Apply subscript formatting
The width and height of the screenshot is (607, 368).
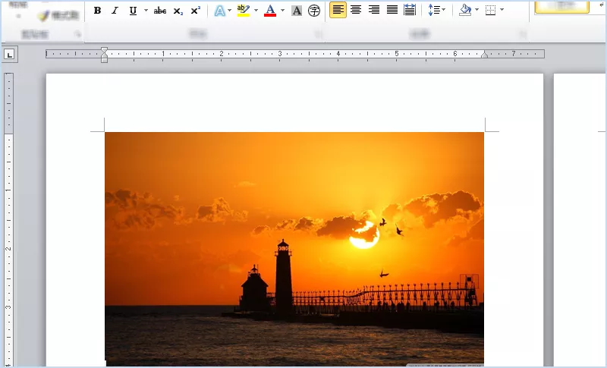178,11
